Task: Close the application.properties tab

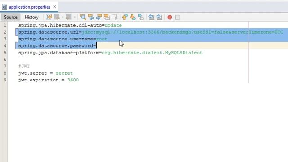Action: [54, 7]
